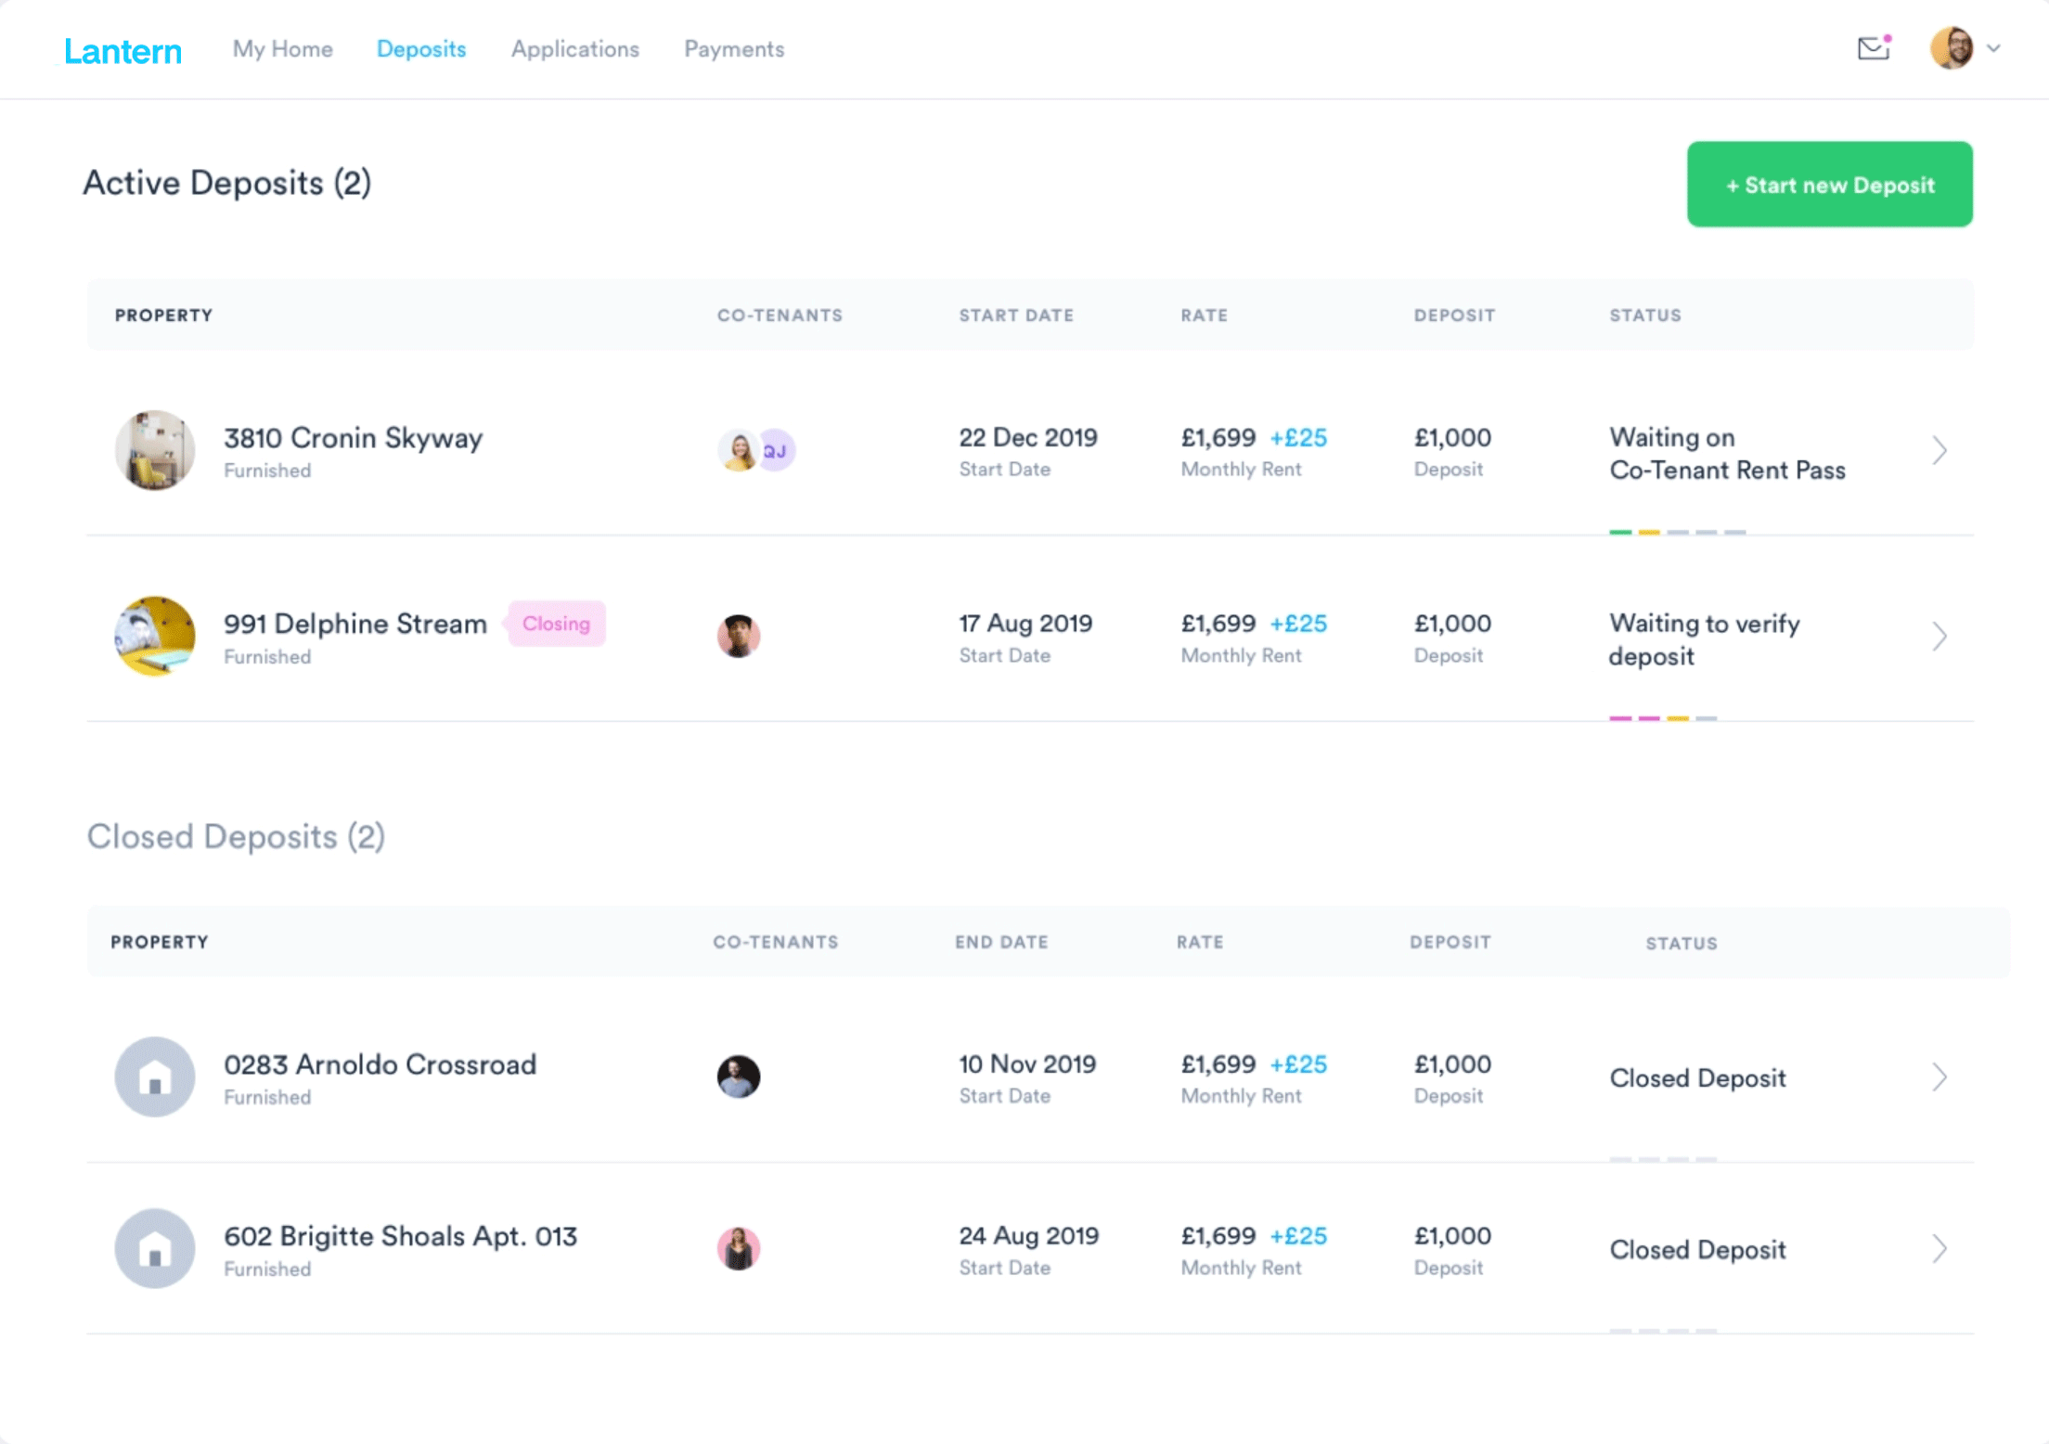Click '3810 Cronin Skyway' property name
2049x1444 pixels.
point(353,437)
